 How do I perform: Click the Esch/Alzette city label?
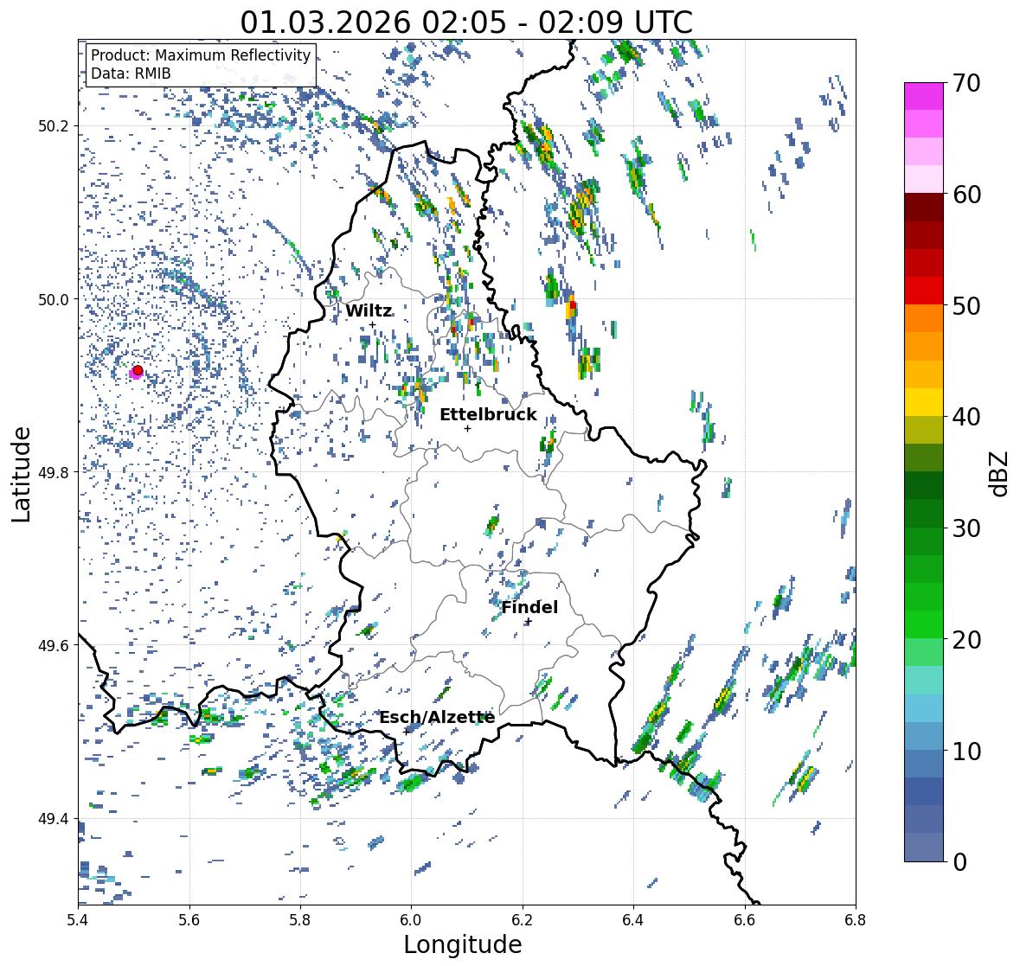pos(437,717)
